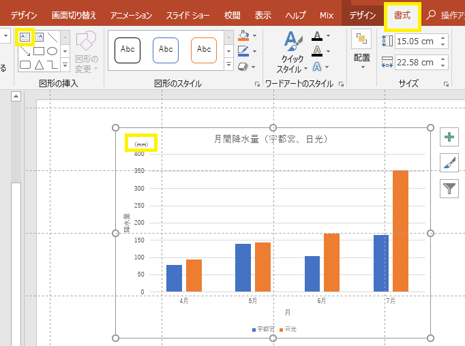Open the text fill color dropdown arrow
Image resolution: width=465 pixels, height=346 pixels.
click(329, 36)
